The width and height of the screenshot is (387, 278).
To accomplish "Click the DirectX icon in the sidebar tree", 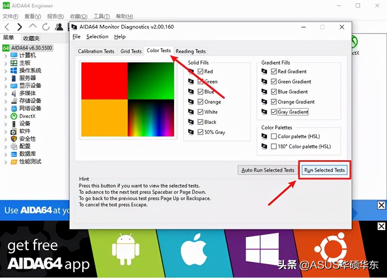I will 14,116.
